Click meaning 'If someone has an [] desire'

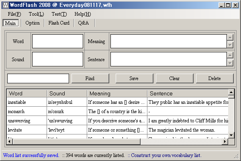[116, 102]
